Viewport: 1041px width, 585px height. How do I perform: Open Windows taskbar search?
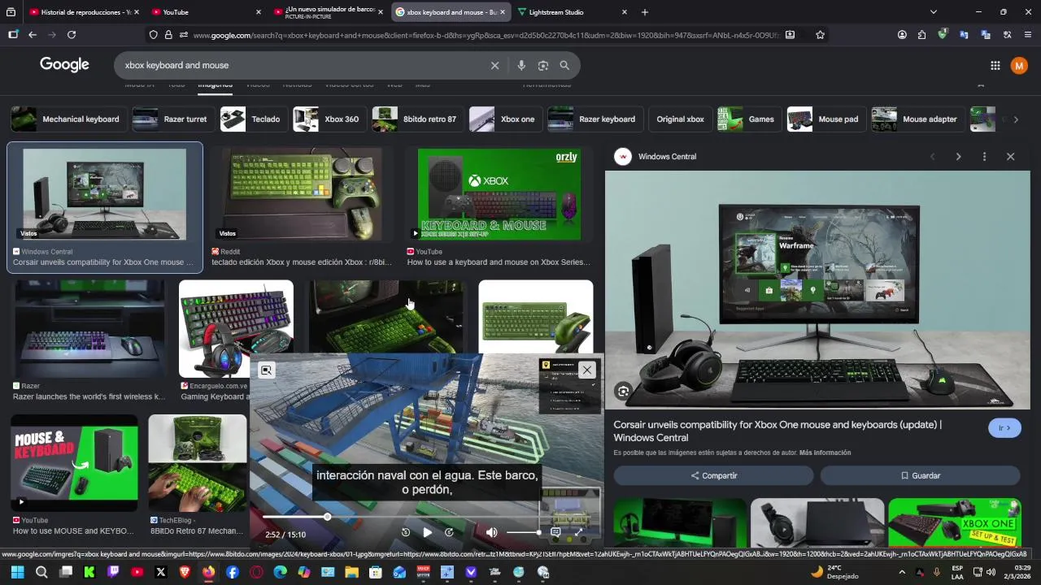pos(41,573)
